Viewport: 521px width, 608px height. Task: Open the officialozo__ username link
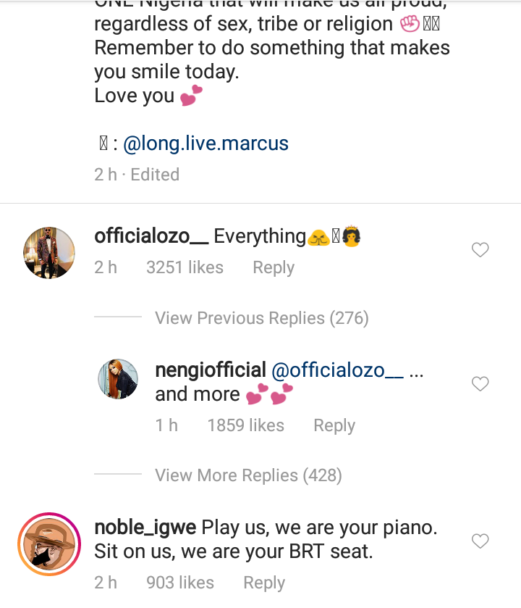click(x=151, y=236)
